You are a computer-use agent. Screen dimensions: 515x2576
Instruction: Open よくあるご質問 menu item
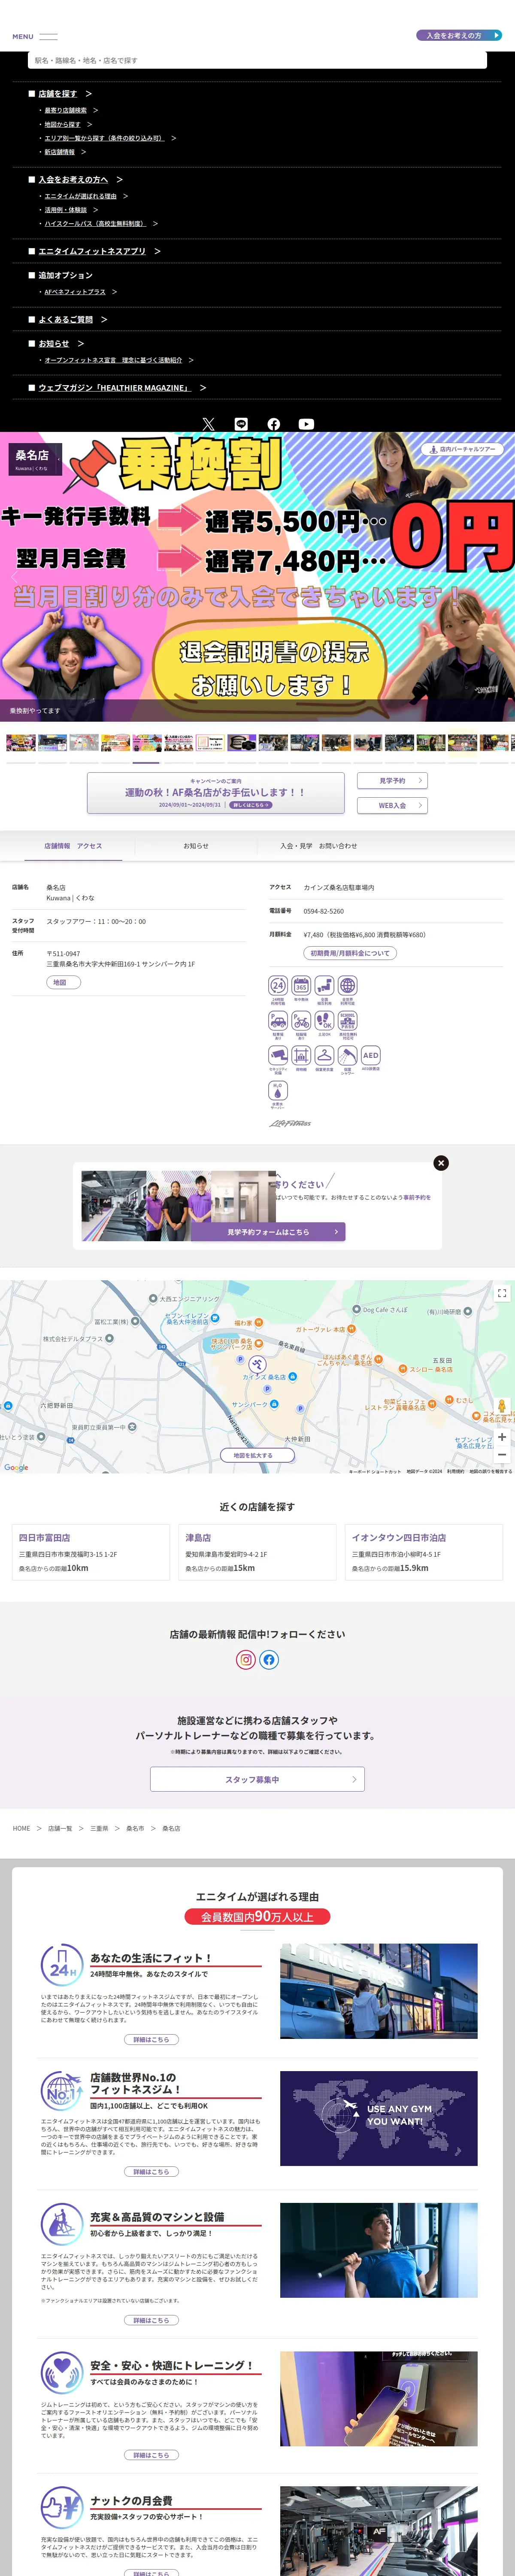click(x=67, y=320)
